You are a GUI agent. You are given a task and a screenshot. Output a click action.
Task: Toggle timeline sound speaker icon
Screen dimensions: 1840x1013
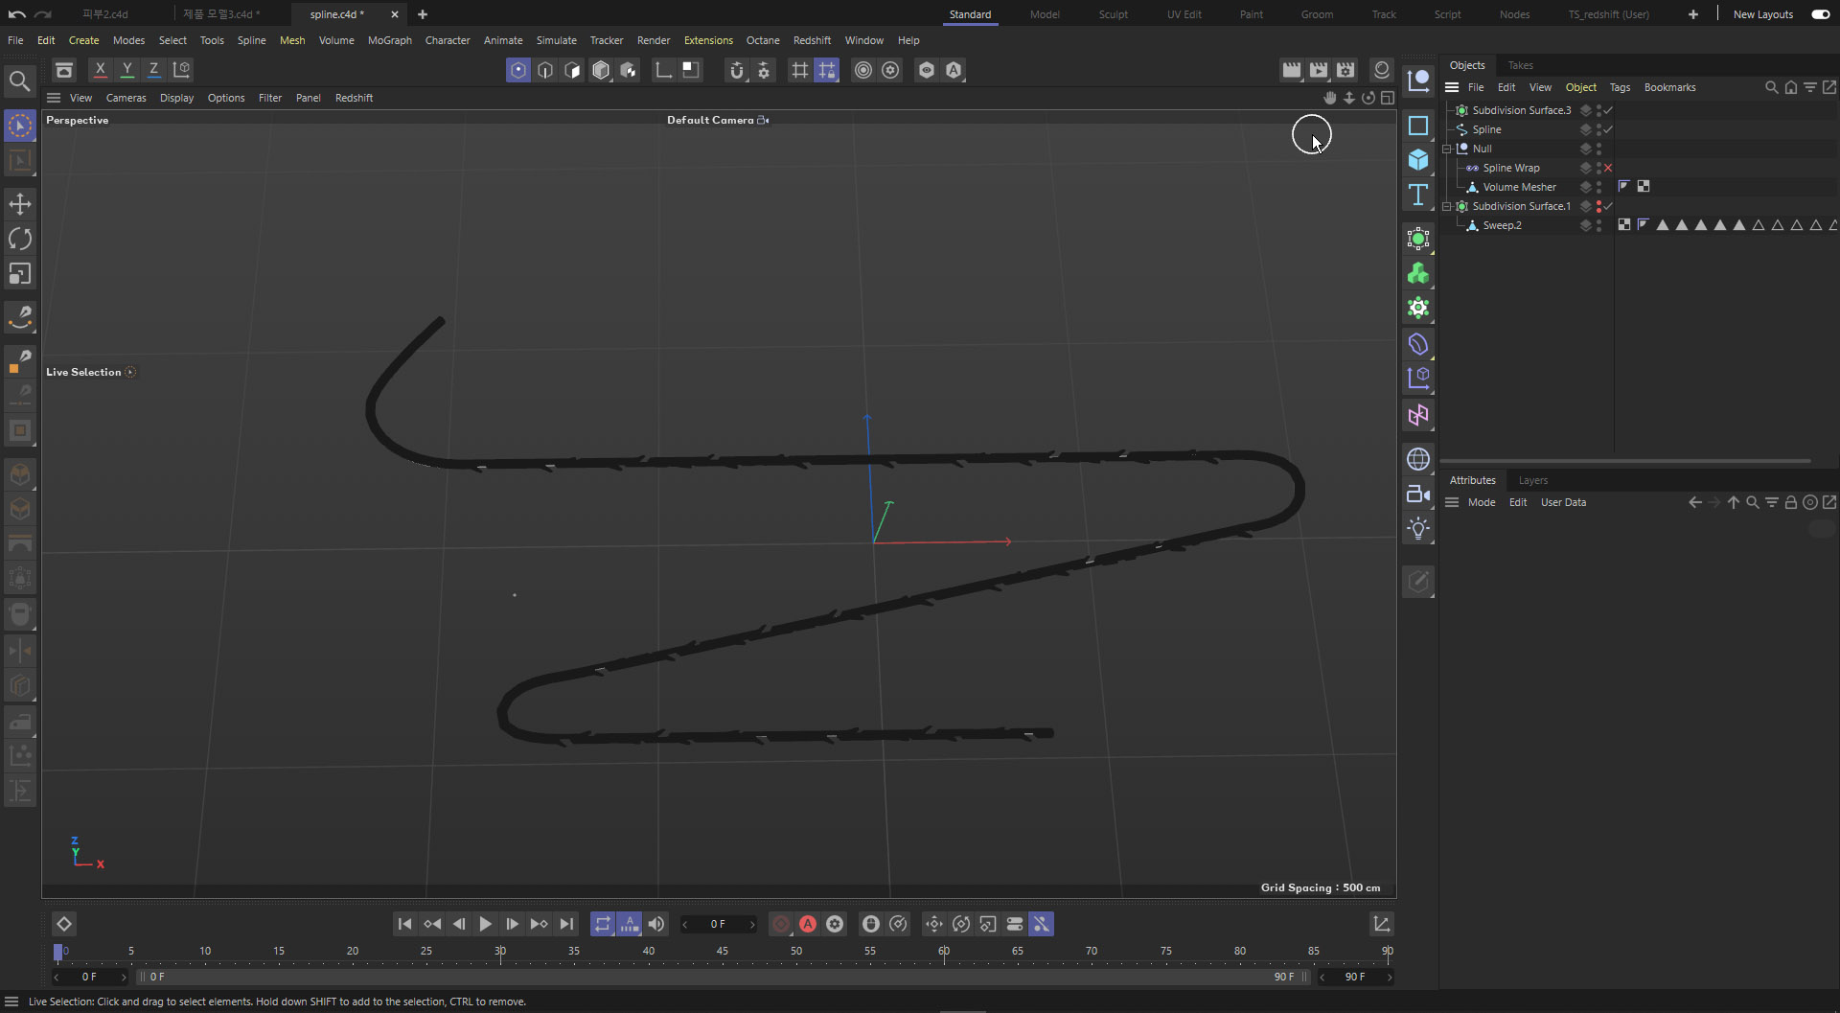656,924
